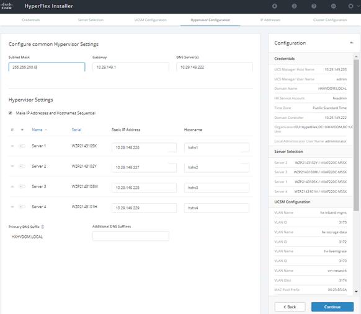Select Hypervisor Configuration step tab
The height and width of the screenshot is (314, 361).
[210, 20]
